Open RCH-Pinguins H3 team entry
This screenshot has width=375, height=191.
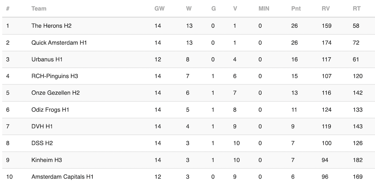55,76
